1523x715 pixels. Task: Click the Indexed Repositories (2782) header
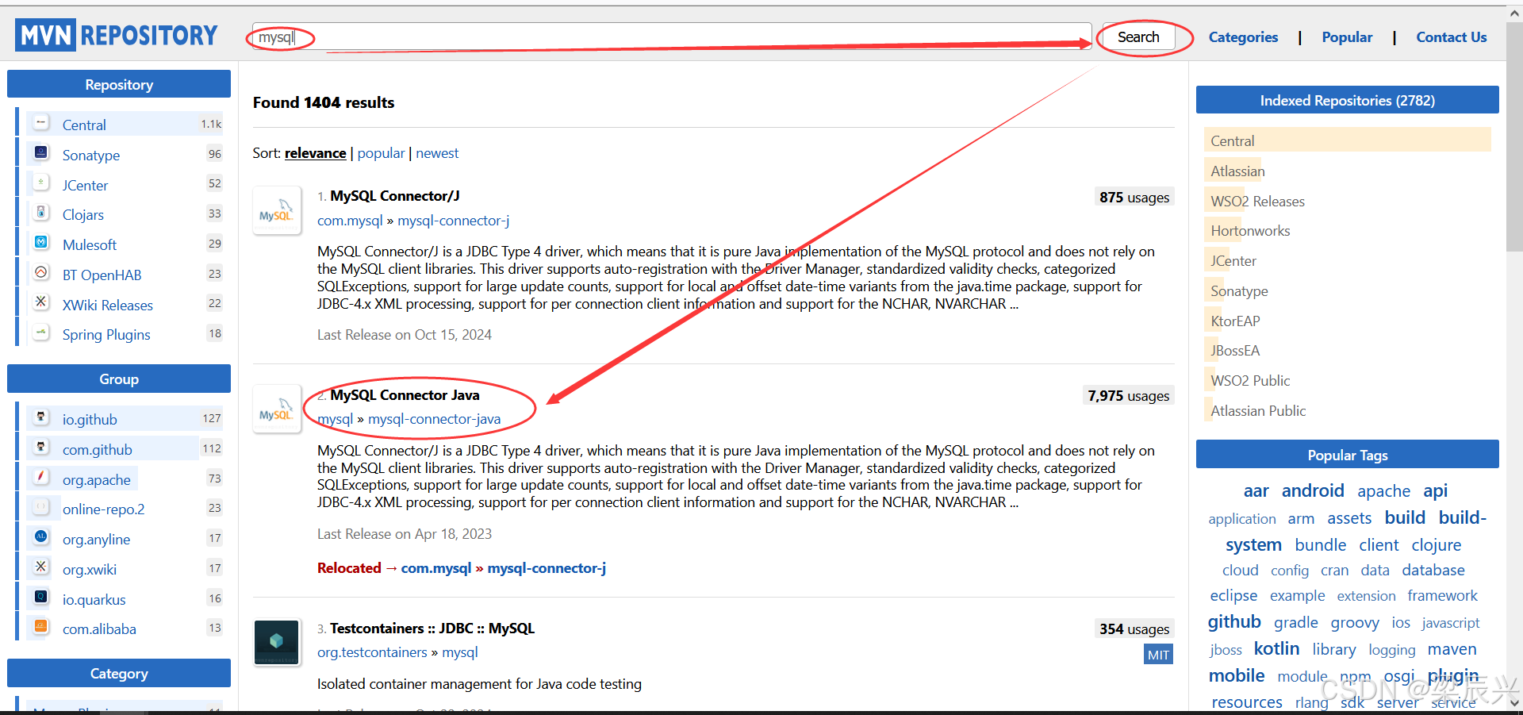pyautogui.click(x=1347, y=100)
